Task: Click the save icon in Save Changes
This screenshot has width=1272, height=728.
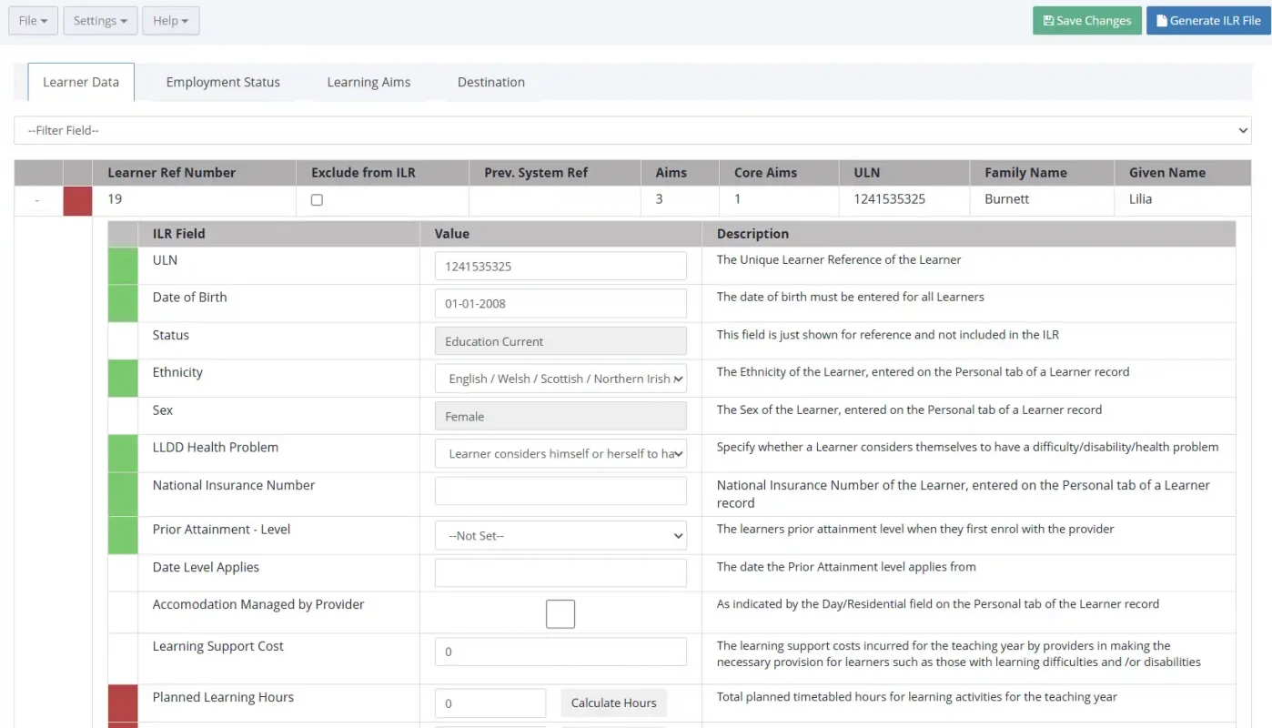Action: (1048, 21)
